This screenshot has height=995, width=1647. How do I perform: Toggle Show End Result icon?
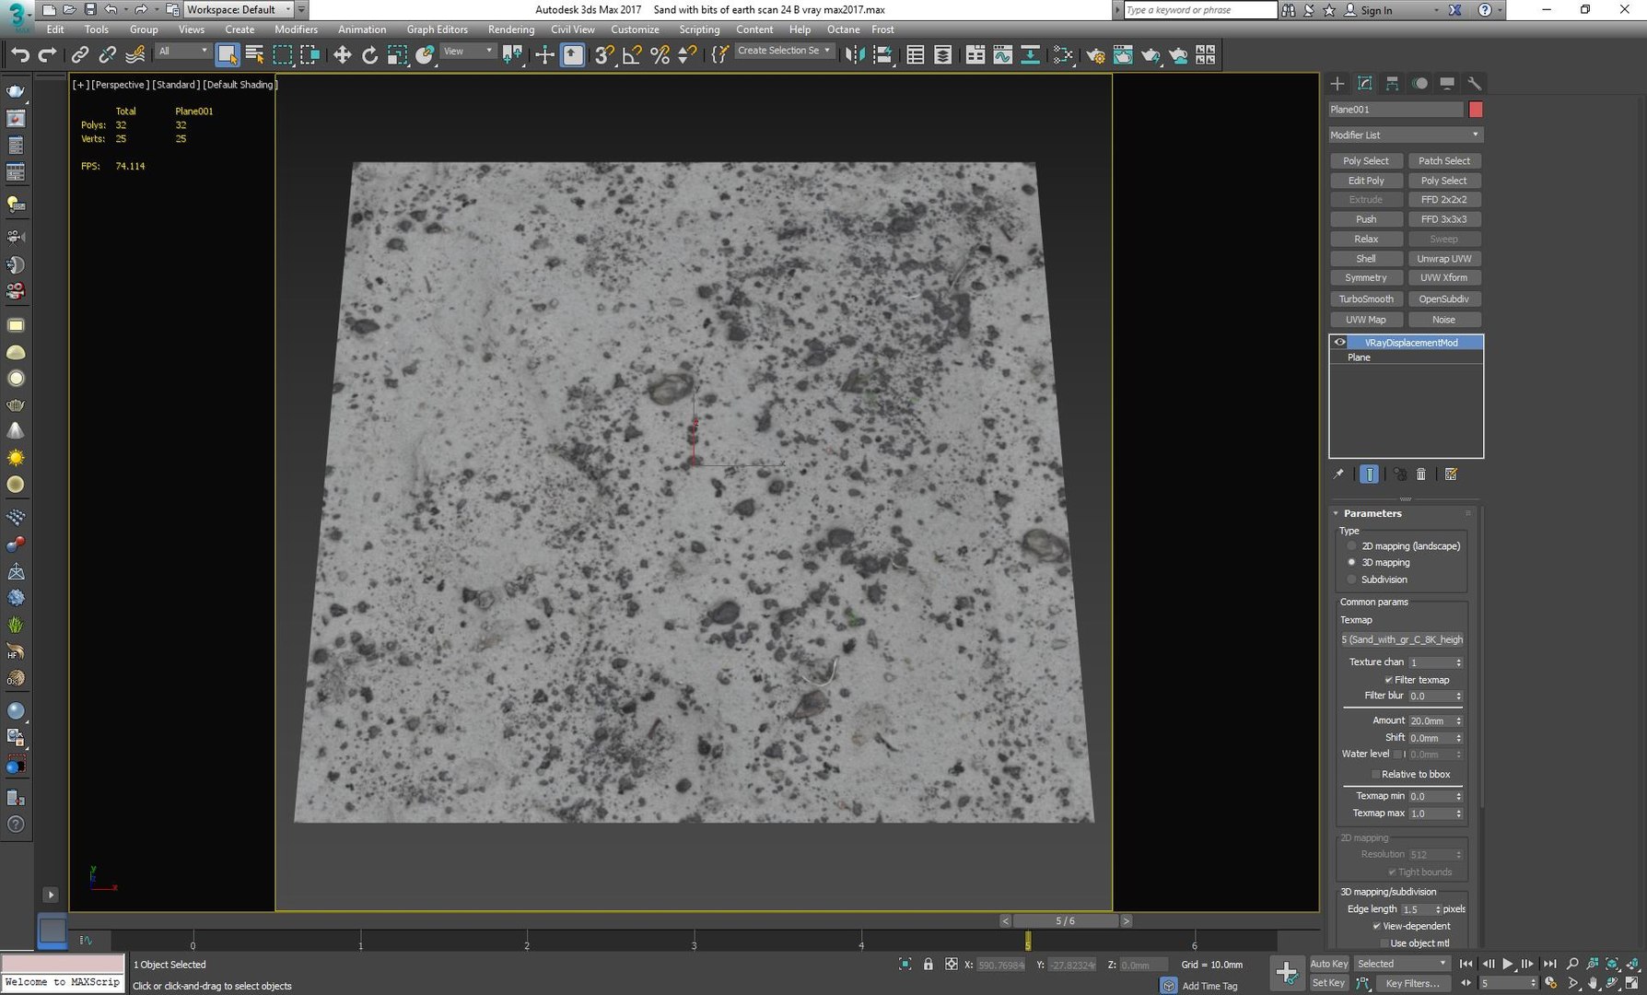tap(1370, 474)
